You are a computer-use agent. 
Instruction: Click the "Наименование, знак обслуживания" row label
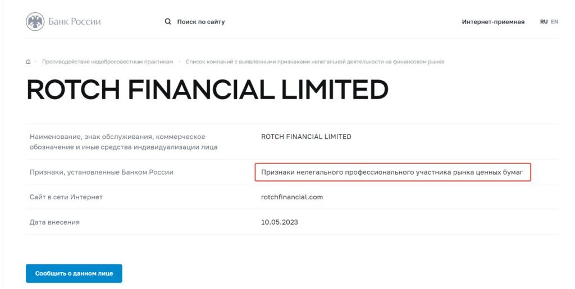(x=124, y=142)
